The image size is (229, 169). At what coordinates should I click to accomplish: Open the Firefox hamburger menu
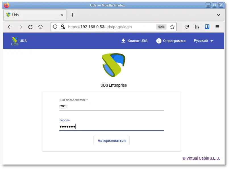point(217,27)
